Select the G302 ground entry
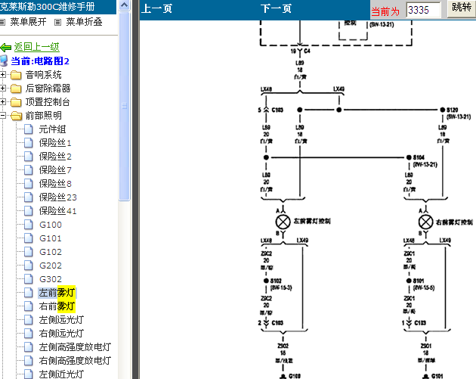 click(51, 279)
